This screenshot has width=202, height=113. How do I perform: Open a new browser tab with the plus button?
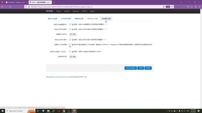tap(54, 2)
